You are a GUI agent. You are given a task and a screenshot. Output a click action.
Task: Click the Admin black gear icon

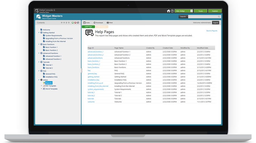tap(41, 80)
